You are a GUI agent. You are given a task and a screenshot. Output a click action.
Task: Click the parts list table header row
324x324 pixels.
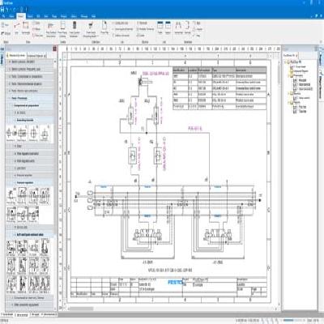pos(220,70)
